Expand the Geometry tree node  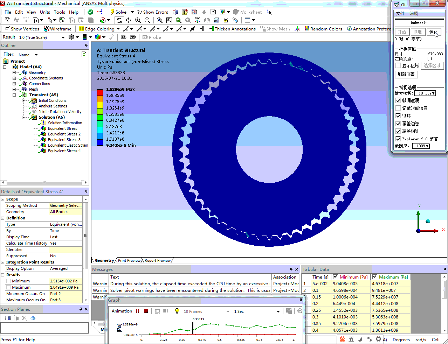tap(14, 72)
